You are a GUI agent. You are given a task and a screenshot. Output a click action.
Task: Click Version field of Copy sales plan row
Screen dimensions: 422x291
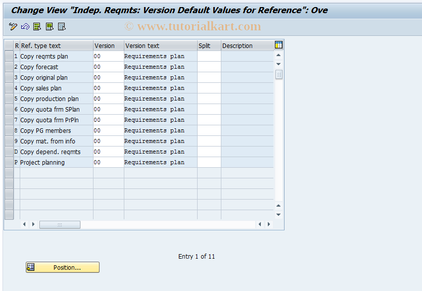109,88
